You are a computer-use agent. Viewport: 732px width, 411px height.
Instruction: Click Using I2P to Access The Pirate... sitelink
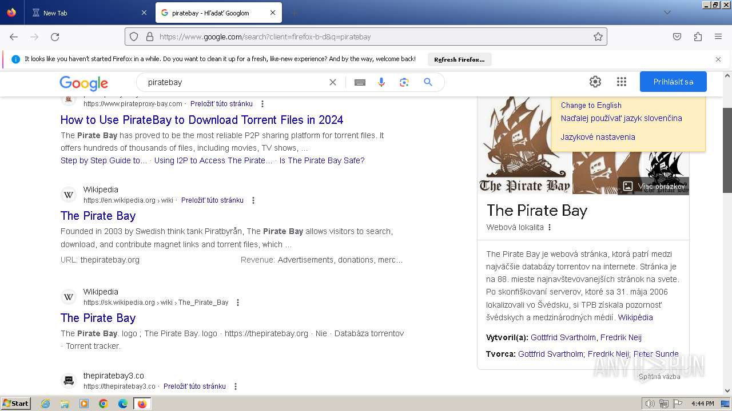(x=213, y=160)
